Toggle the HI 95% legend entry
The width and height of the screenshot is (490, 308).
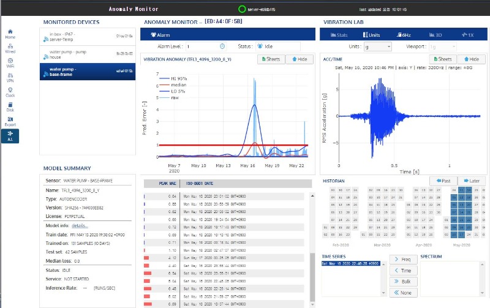(173, 78)
